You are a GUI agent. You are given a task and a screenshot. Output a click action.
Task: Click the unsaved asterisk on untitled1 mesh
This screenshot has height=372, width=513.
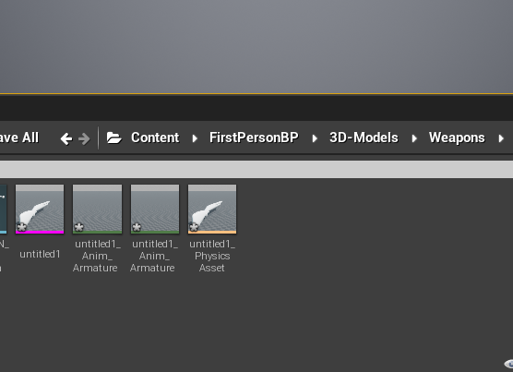pyautogui.click(x=21, y=227)
